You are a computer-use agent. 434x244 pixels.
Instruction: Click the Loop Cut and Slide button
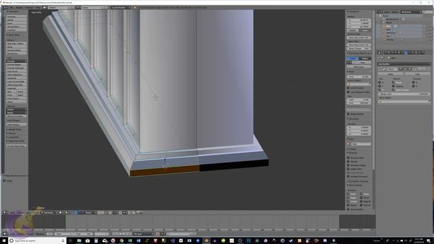coord(16,81)
